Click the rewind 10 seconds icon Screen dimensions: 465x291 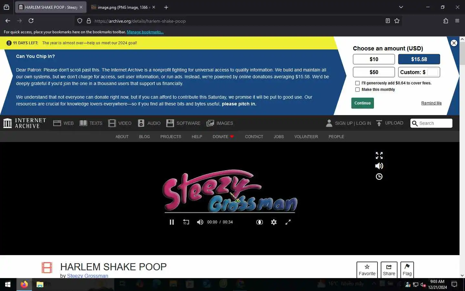point(186,222)
